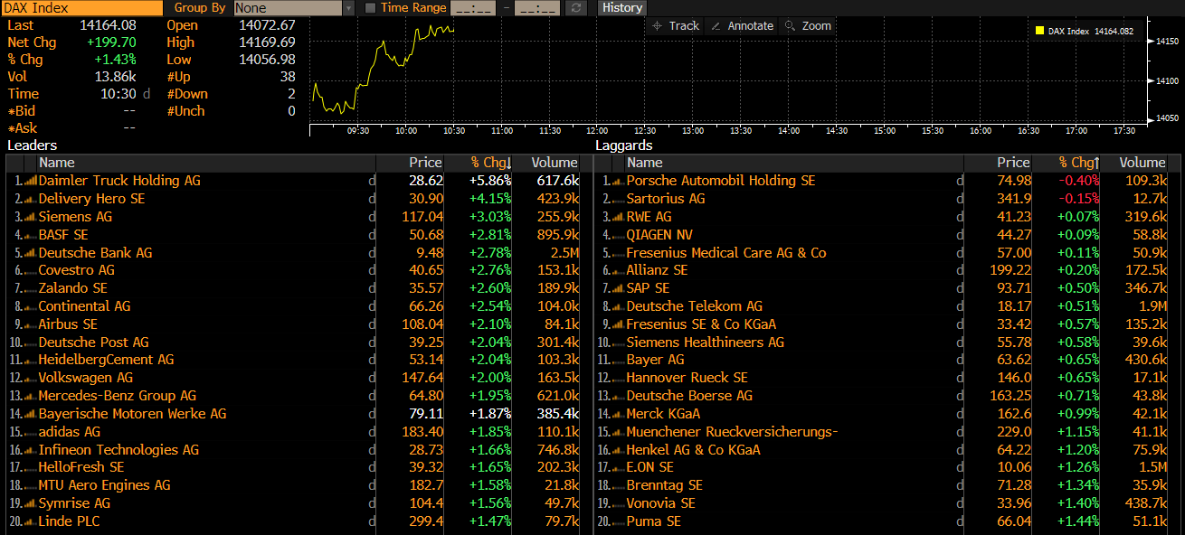The image size is (1185, 535).
Task: Click the refresh icon beside the time range
Action: (576, 8)
